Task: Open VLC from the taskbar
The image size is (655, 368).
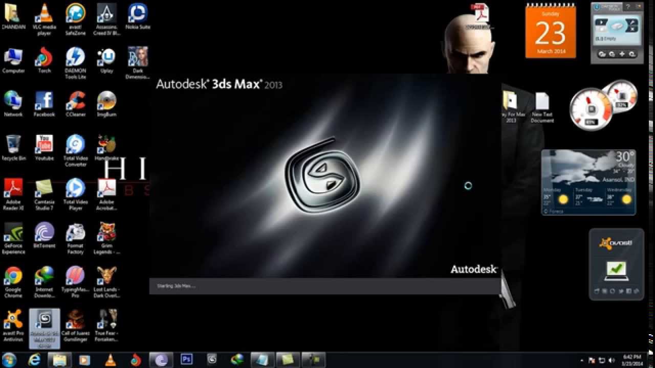Action: (x=111, y=360)
